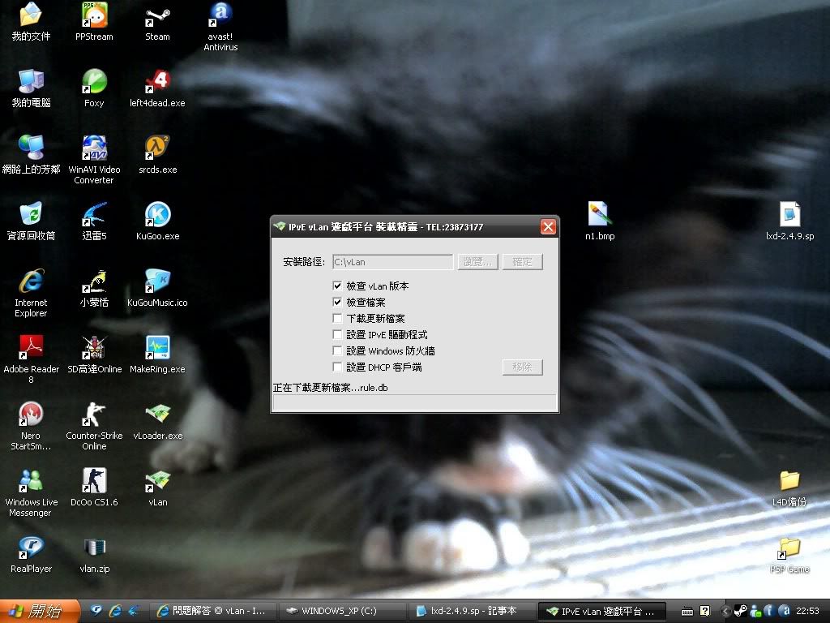
Task: Select the n1.bmp image file
Action: [x=599, y=216]
